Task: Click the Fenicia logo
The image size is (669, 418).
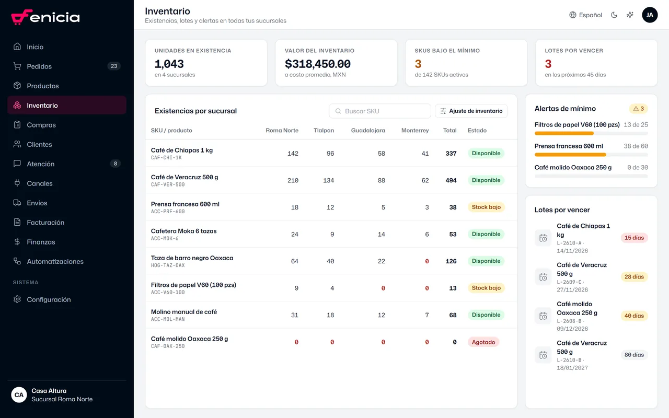Action: coord(45,17)
